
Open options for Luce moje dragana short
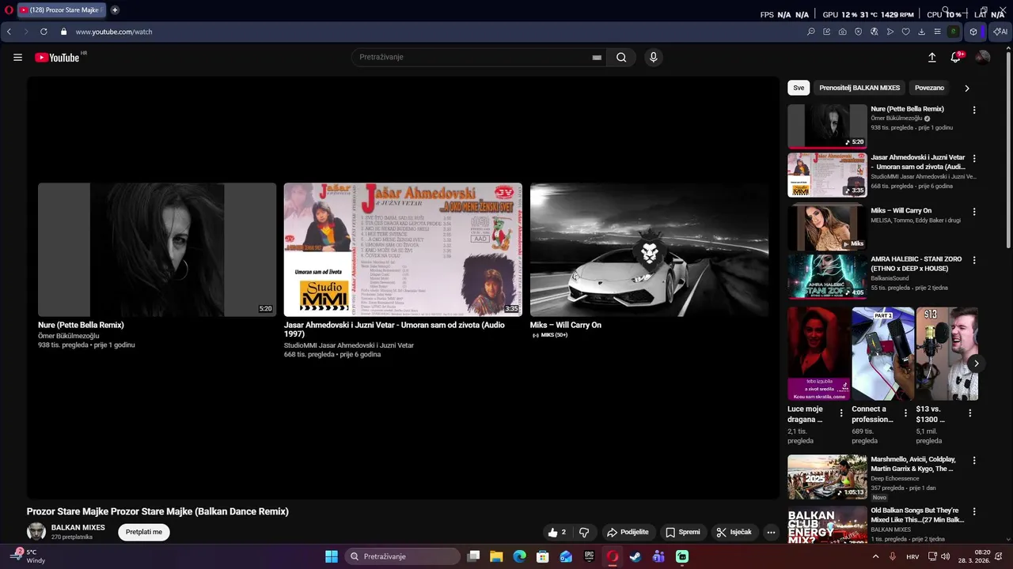click(x=840, y=413)
